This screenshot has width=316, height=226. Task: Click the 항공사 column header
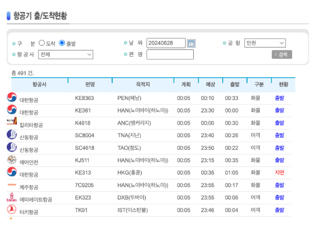point(39,84)
